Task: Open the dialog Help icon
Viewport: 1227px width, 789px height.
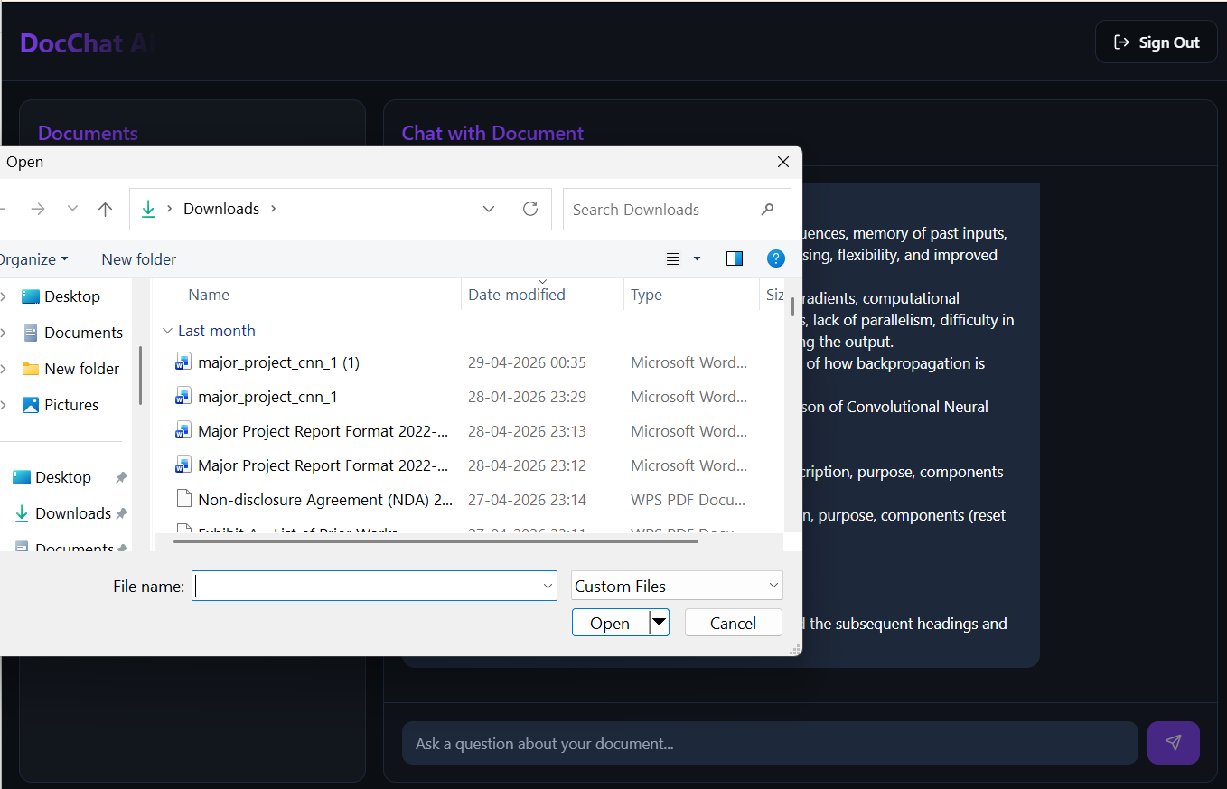Action: pyautogui.click(x=776, y=259)
